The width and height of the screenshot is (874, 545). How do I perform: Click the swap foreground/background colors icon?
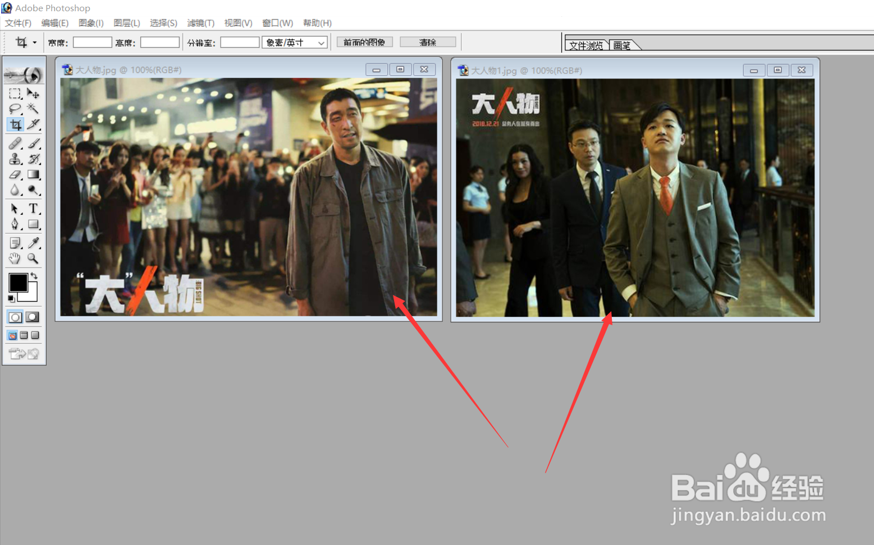[x=34, y=275]
